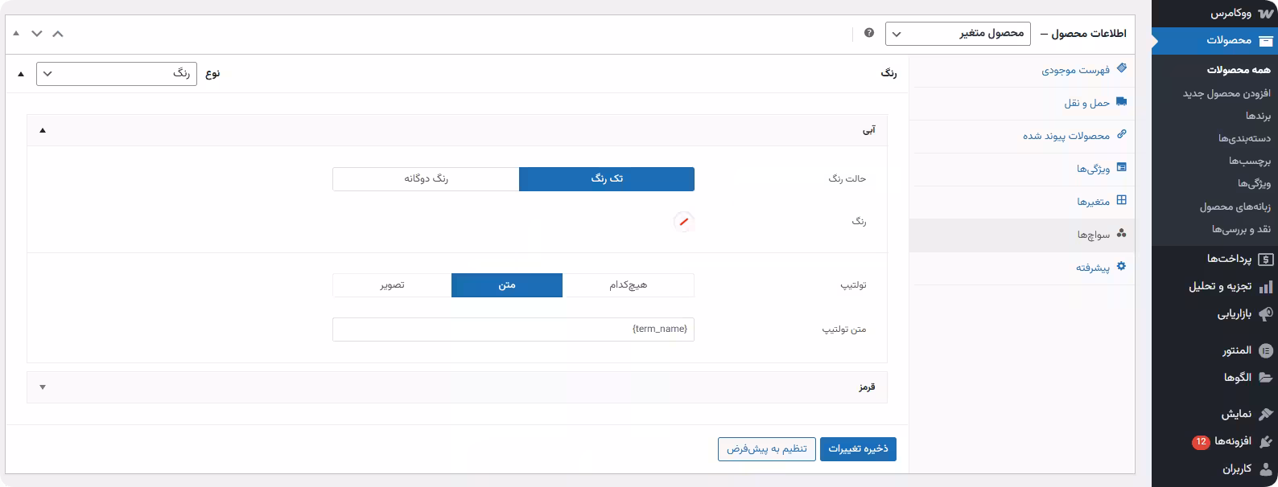Set tooltip to none هیچ‌کدام
This screenshot has width=1278, height=487.
pos(628,285)
